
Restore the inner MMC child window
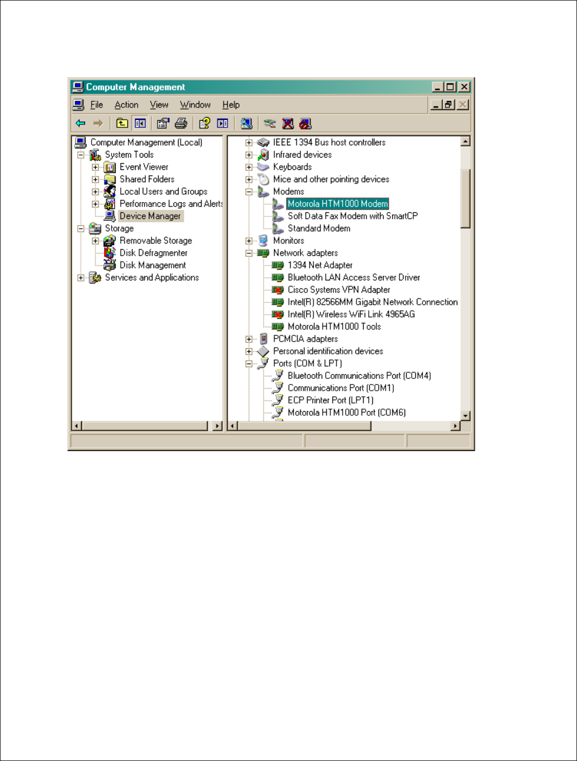tap(449, 105)
